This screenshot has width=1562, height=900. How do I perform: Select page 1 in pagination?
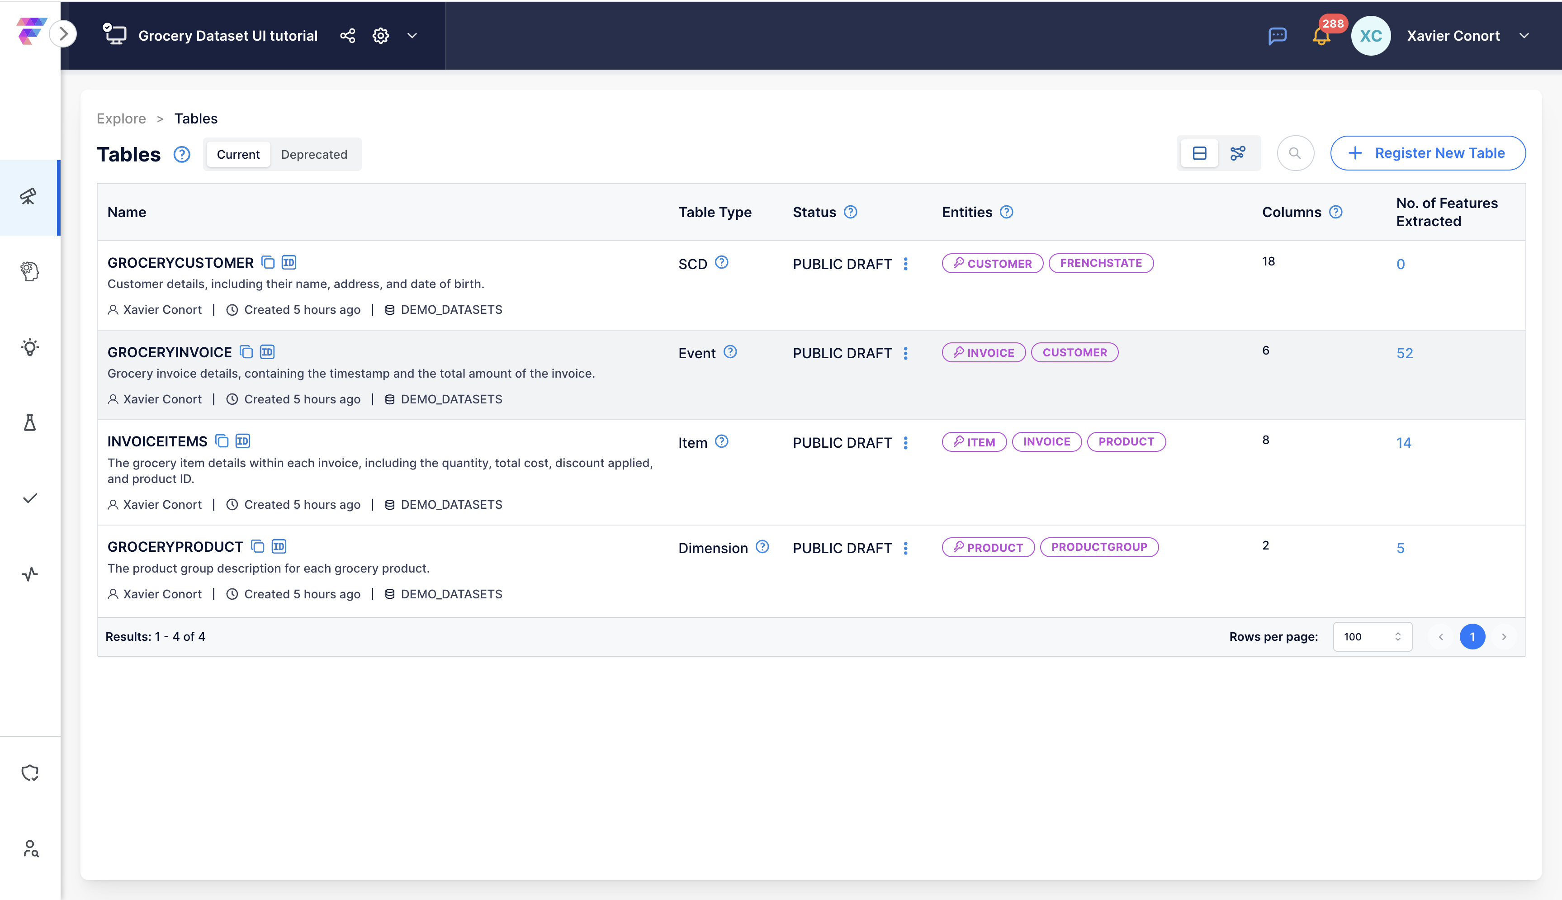click(1472, 637)
